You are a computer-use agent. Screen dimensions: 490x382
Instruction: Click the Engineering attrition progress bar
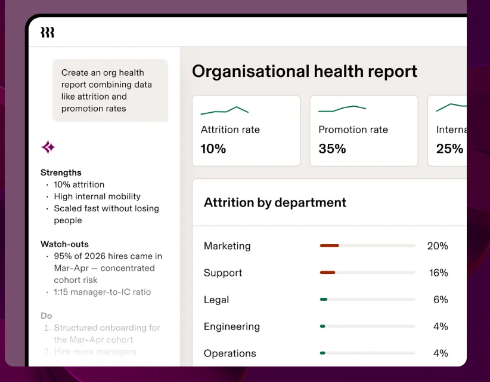[367, 326]
